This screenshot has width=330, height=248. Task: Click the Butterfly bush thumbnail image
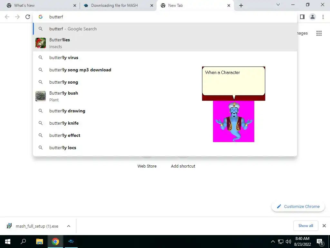coord(41,96)
